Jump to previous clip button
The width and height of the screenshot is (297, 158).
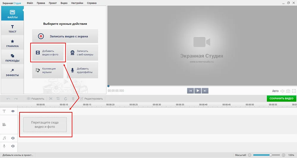pyautogui.click(x=191, y=91)
